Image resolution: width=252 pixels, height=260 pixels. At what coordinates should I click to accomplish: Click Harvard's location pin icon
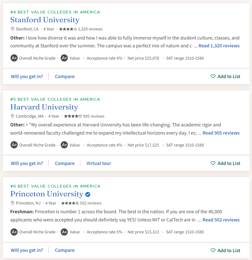(x=13, y=116)
